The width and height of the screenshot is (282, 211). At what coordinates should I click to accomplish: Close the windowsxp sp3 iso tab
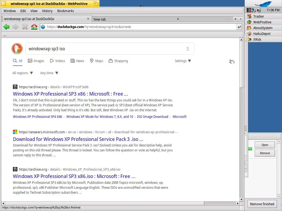pos(88,19)
